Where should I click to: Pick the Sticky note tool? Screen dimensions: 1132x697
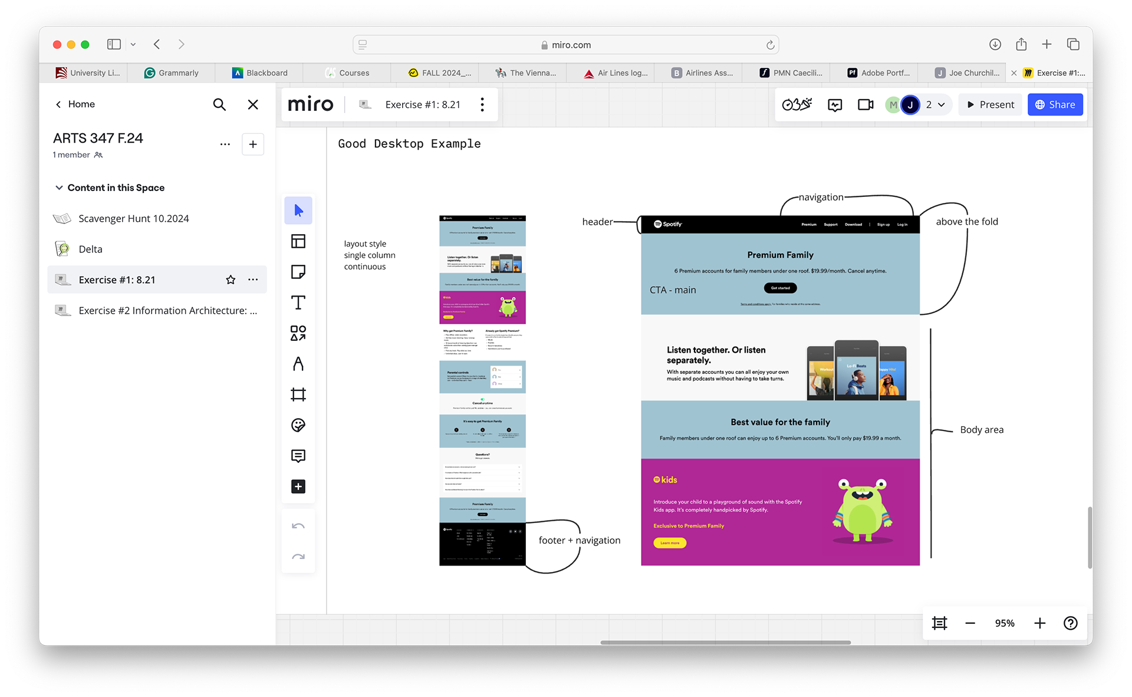pyautogui.click(x=298, y=272)
